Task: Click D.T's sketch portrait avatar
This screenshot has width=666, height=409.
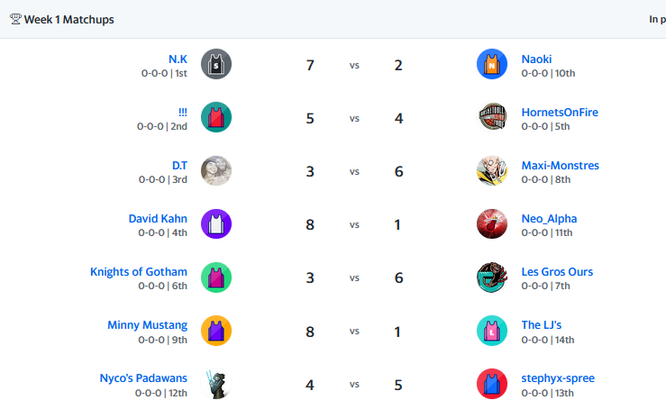Action: [x=216, y=171]
